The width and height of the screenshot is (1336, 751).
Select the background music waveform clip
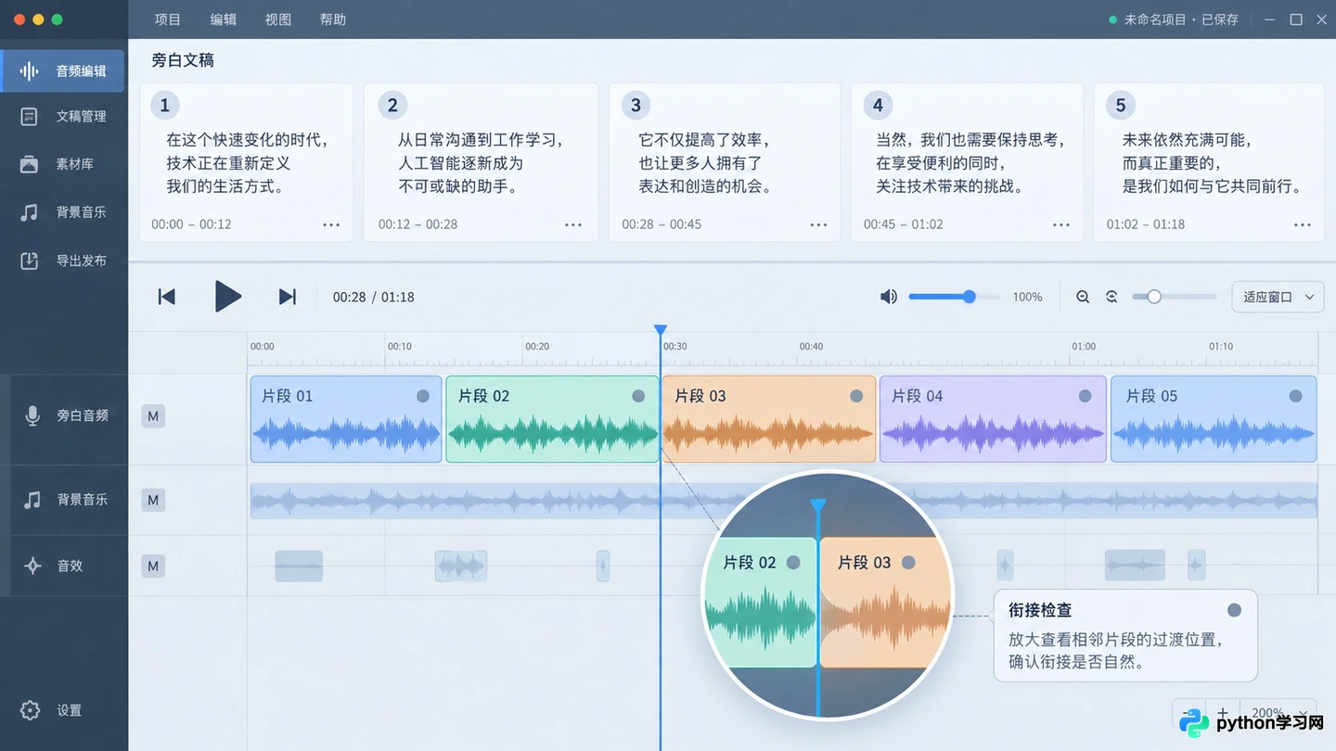point(784,501)
